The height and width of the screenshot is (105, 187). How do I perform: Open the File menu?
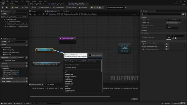tap(7, 1)
